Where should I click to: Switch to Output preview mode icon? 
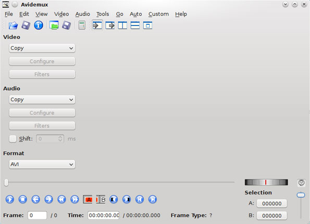pyautogui.click(x=110, y=25)
